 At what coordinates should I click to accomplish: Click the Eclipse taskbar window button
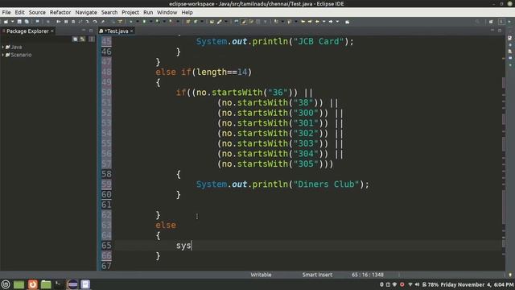point(72,284)
